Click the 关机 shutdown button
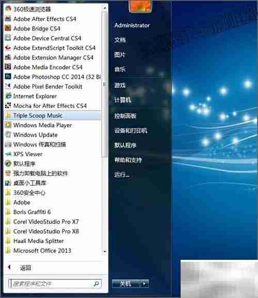Viewport: 258px width, 298px height. pos(126,284)
